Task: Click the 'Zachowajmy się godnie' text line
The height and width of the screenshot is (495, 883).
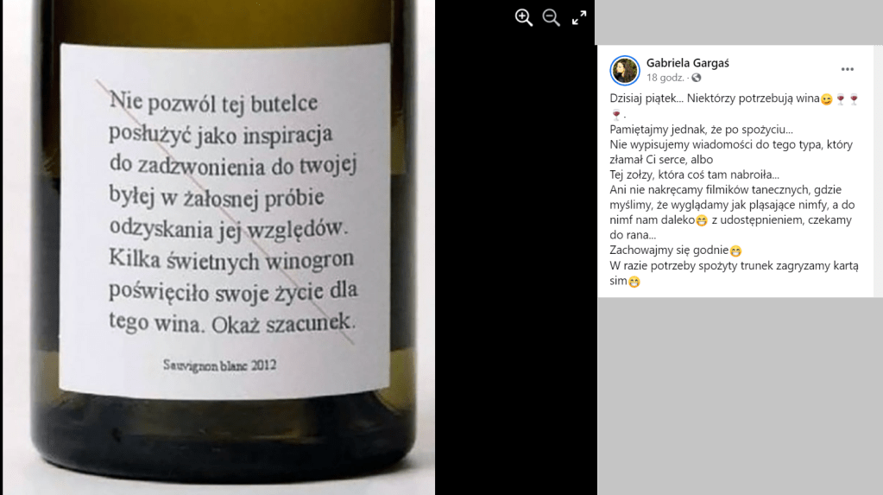Action: point(669,251)
